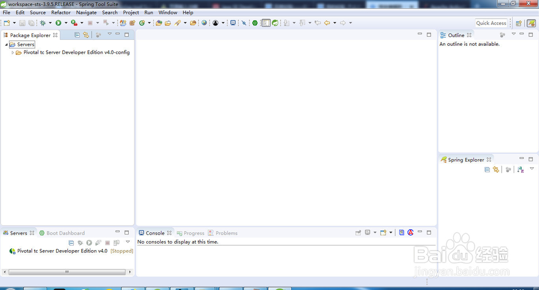This screenshot has width=539, height=290.
Task: Click the black round face toolbar icon
Action: point(216,23)
